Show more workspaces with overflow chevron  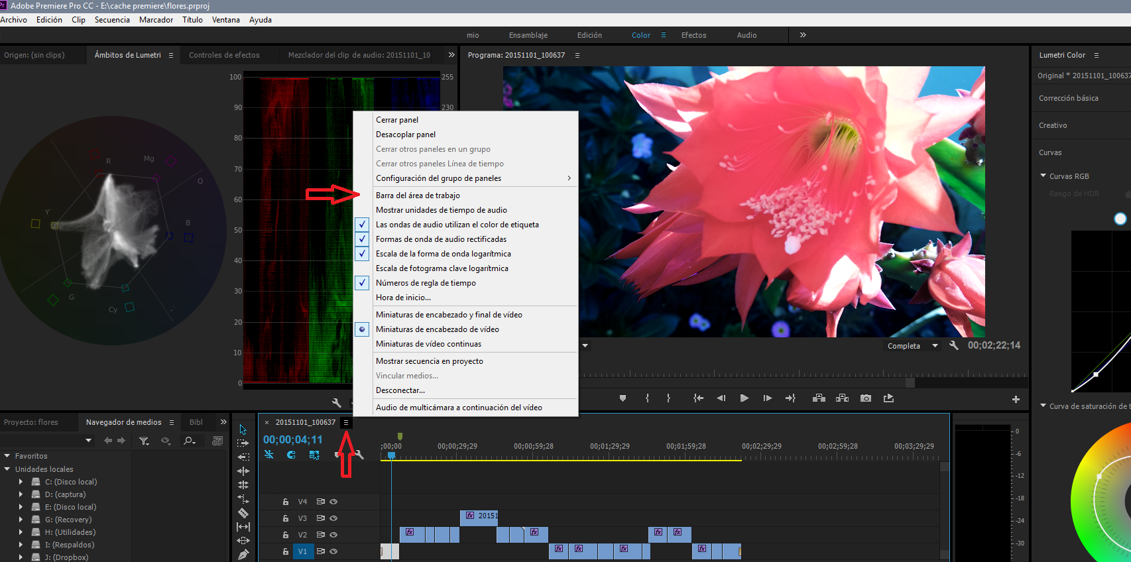click(803, 35)
